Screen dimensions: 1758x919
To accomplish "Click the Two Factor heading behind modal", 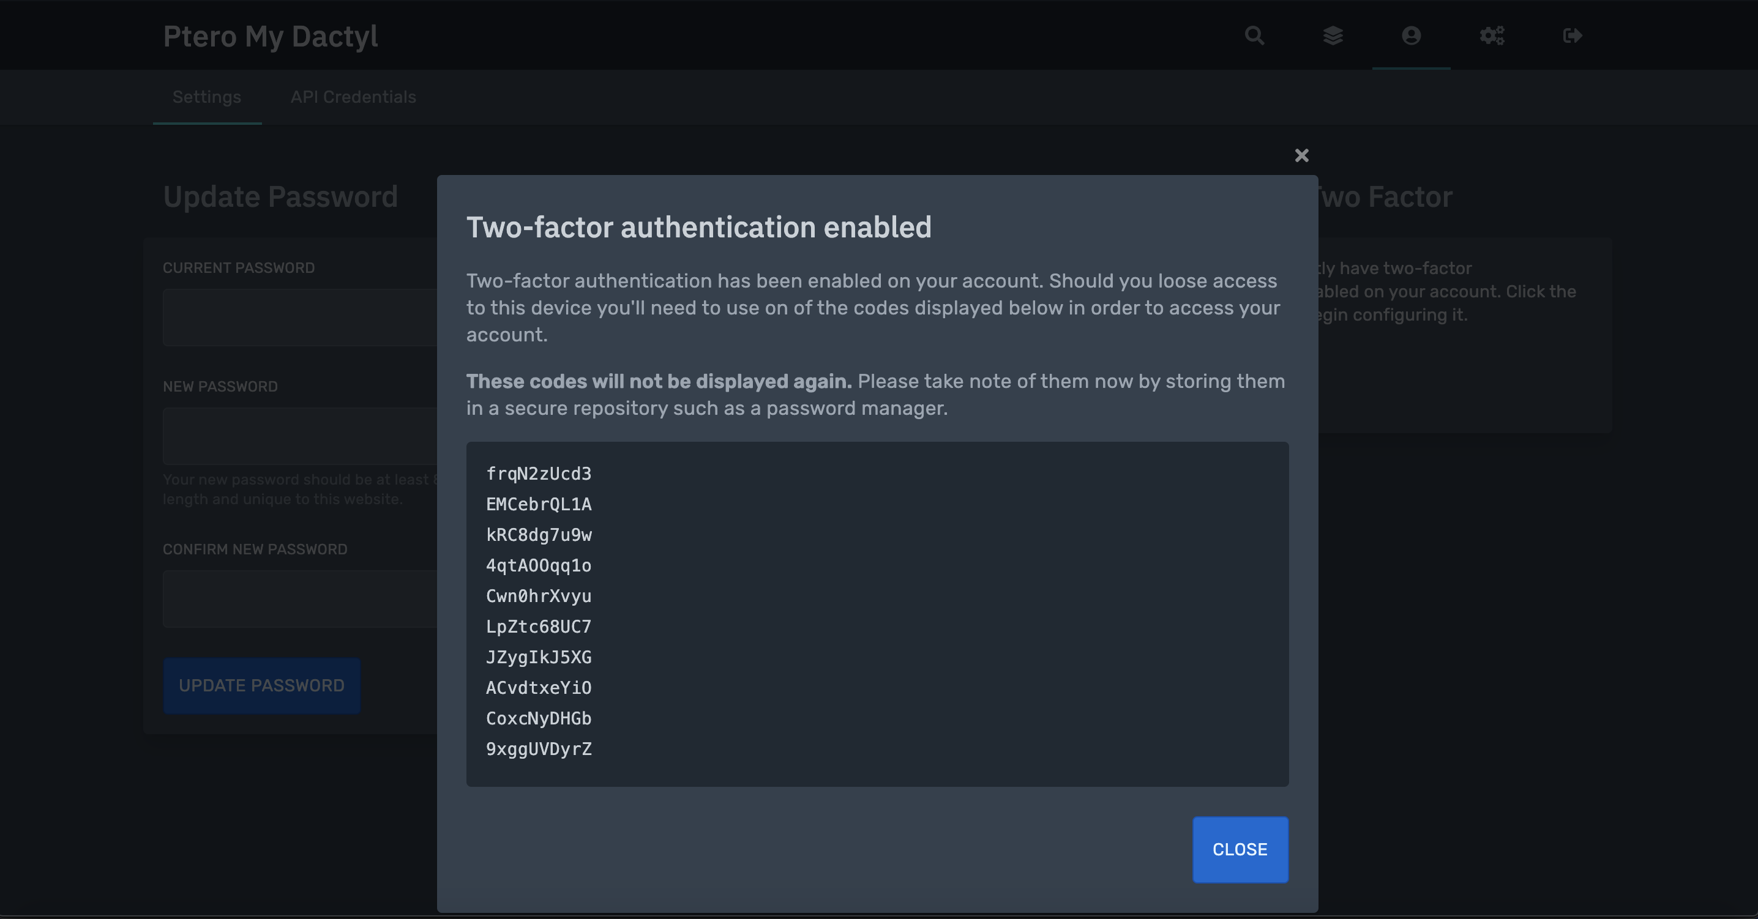I will tap(1385, 196).
